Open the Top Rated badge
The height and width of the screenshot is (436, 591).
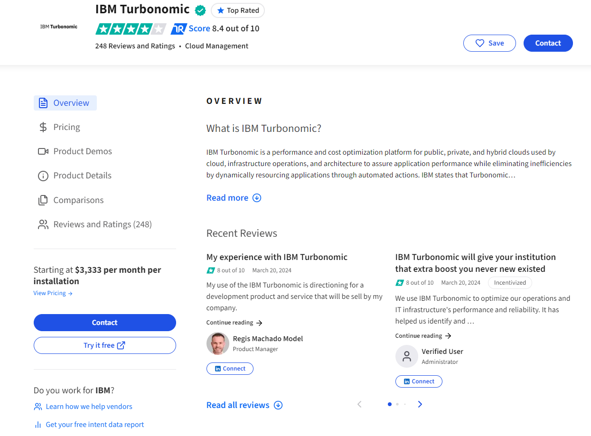(238, 10)
